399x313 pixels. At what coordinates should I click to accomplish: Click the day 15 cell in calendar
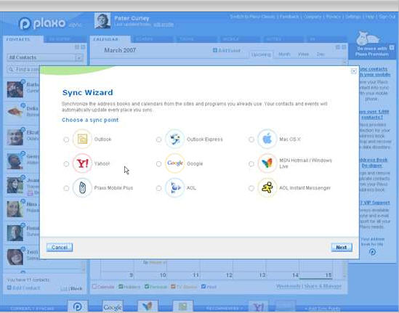(x=316, y=269)
